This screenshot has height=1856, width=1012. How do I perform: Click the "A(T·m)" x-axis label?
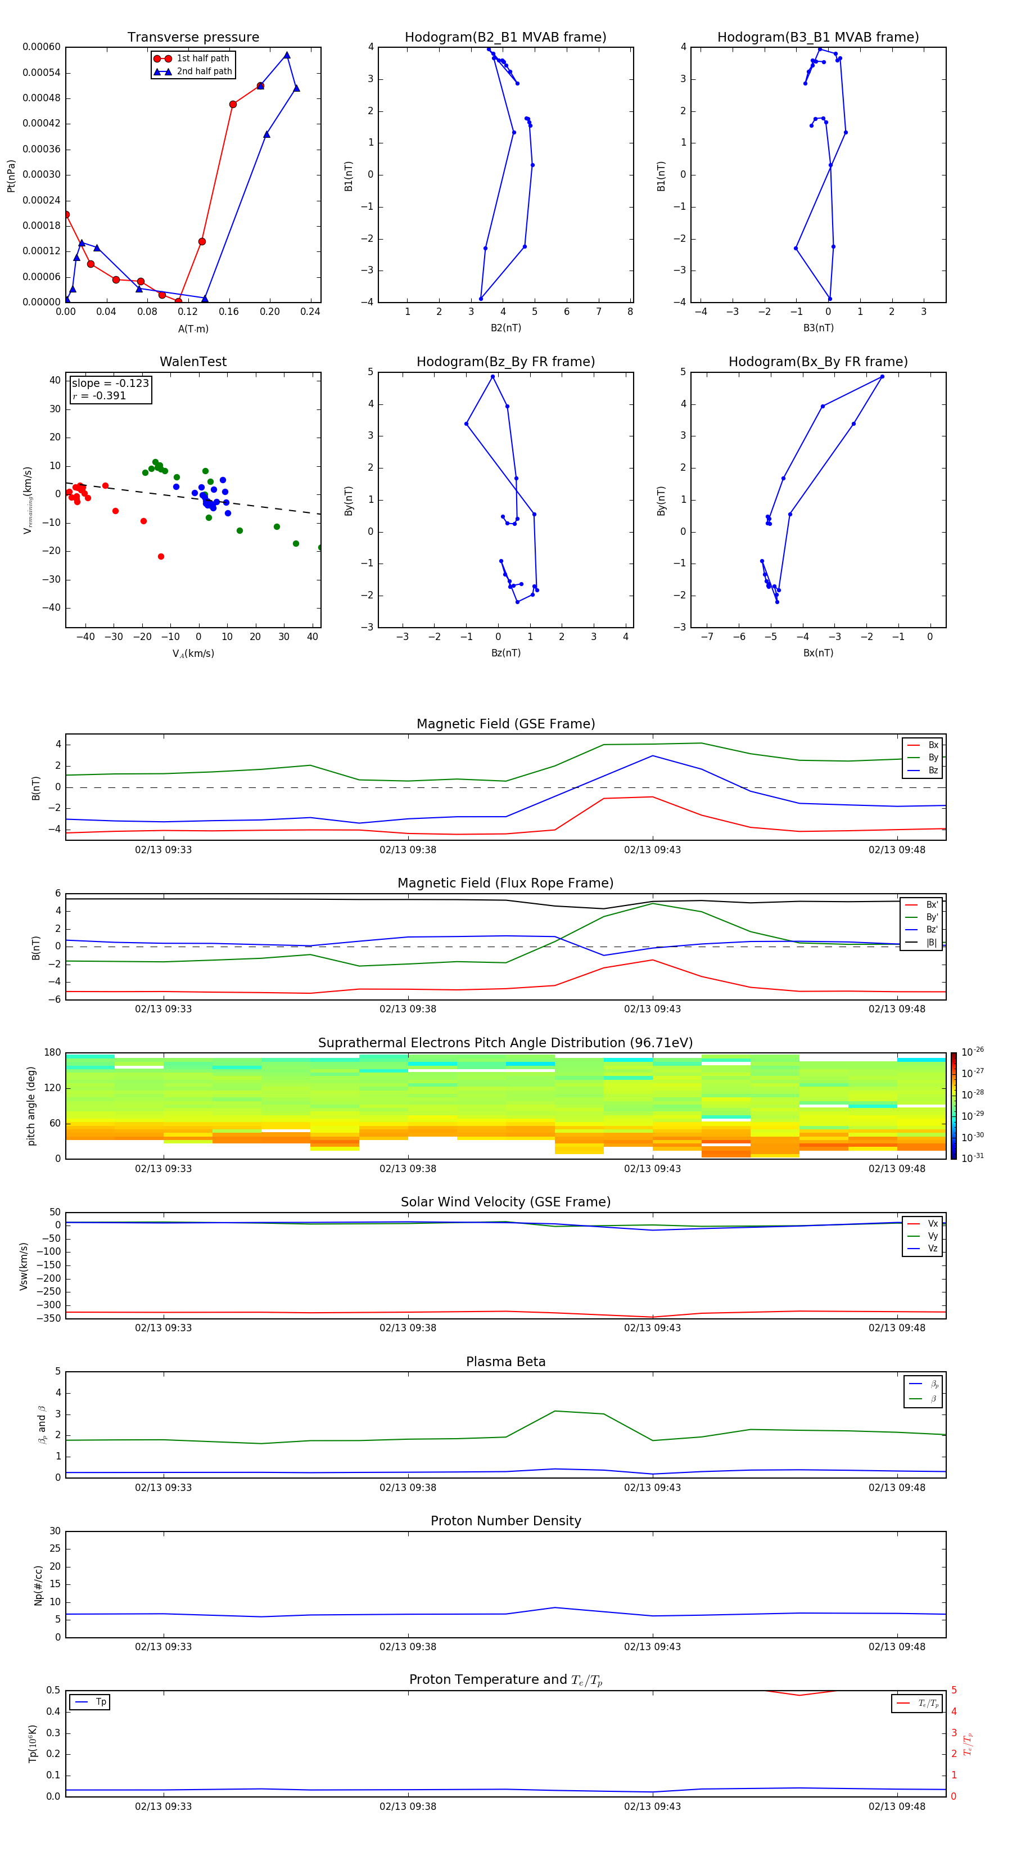[193, 329]
